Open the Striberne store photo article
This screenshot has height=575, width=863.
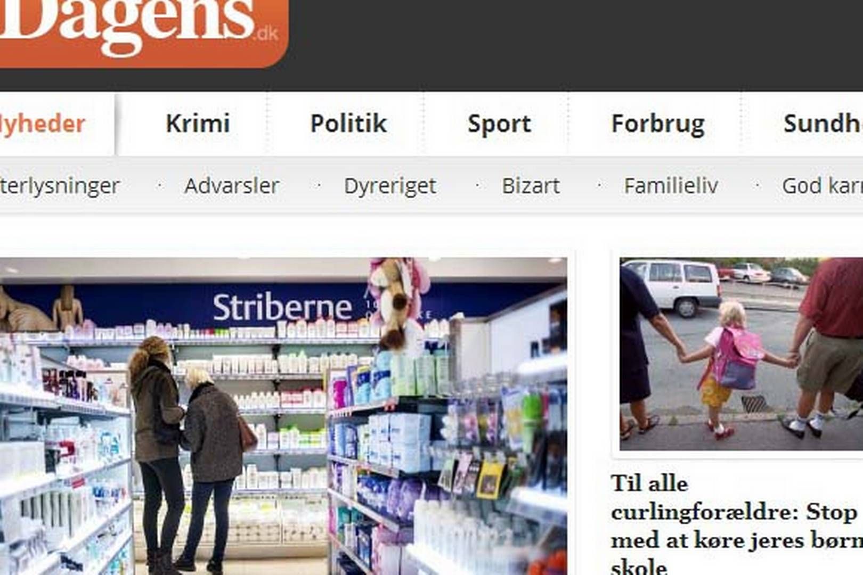(x=283, y=416)
